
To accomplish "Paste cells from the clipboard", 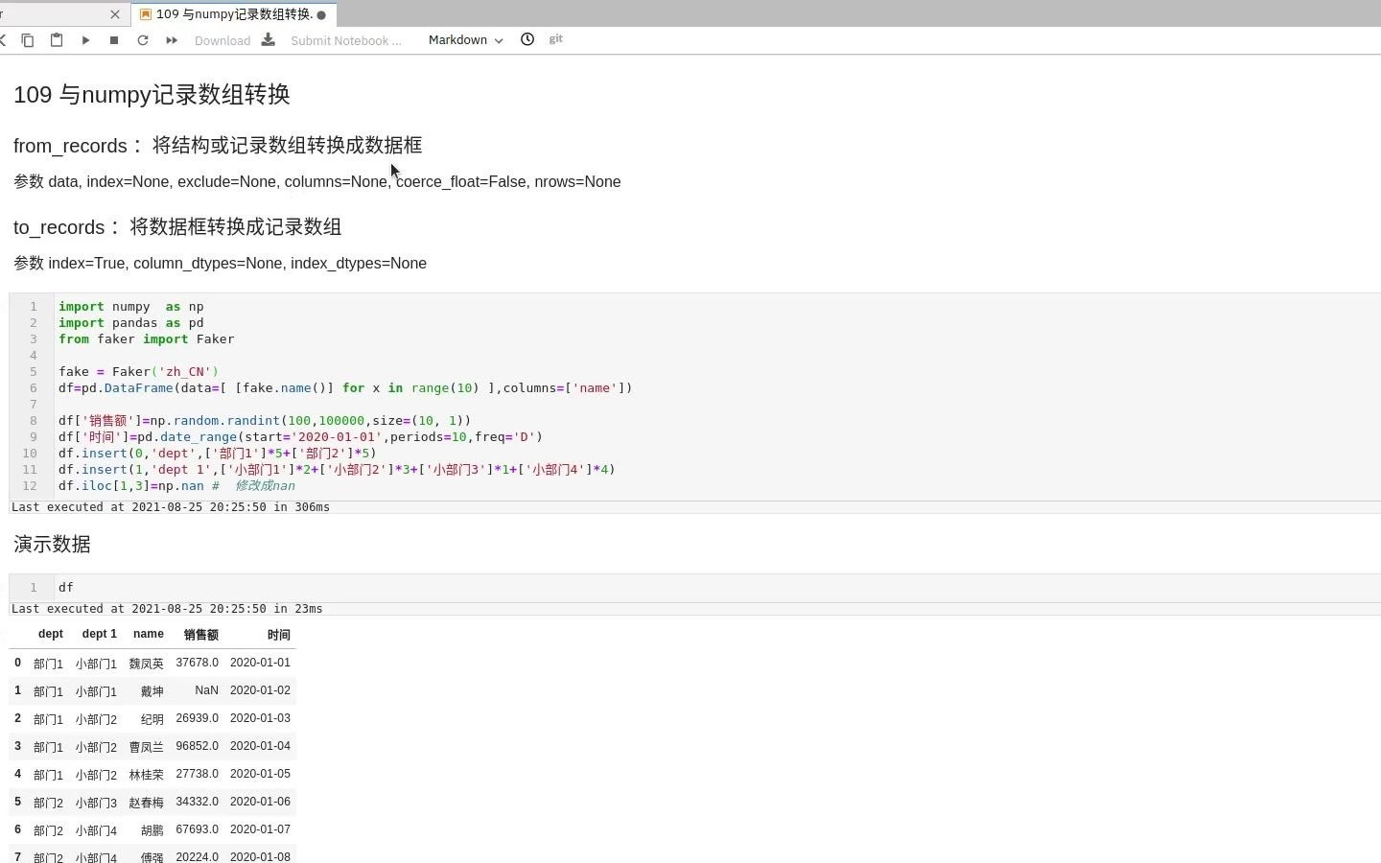I will pos(57,40).
